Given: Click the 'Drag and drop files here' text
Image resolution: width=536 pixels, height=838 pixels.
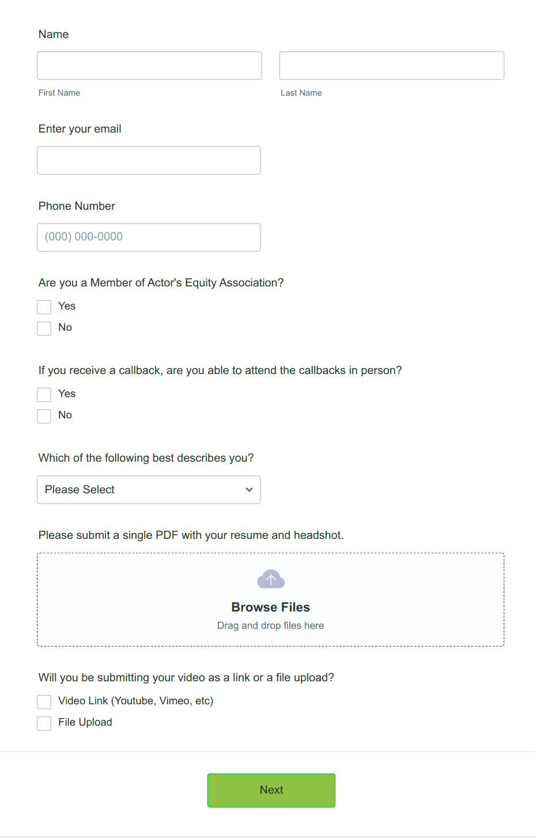Looking at the screenshot, I should tap(270, 625).
